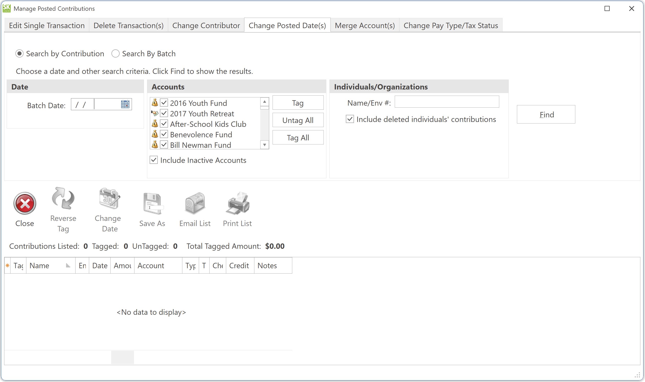
Task: Click the handshake icon for 2017 Youth Retreat
Action: 155,113
